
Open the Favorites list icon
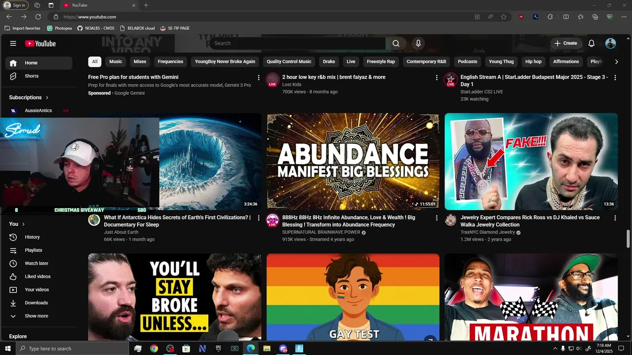tap(581, 17)
